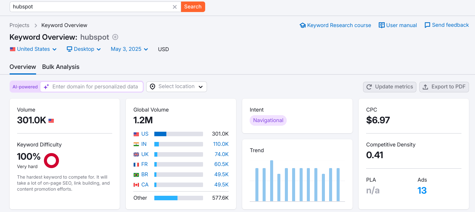
Task: Click the Canada flag icon
Action: (136, 185)
